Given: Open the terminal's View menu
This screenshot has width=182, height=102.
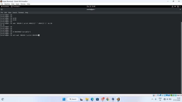Looking at the screenshot, I should click(10, 12).
